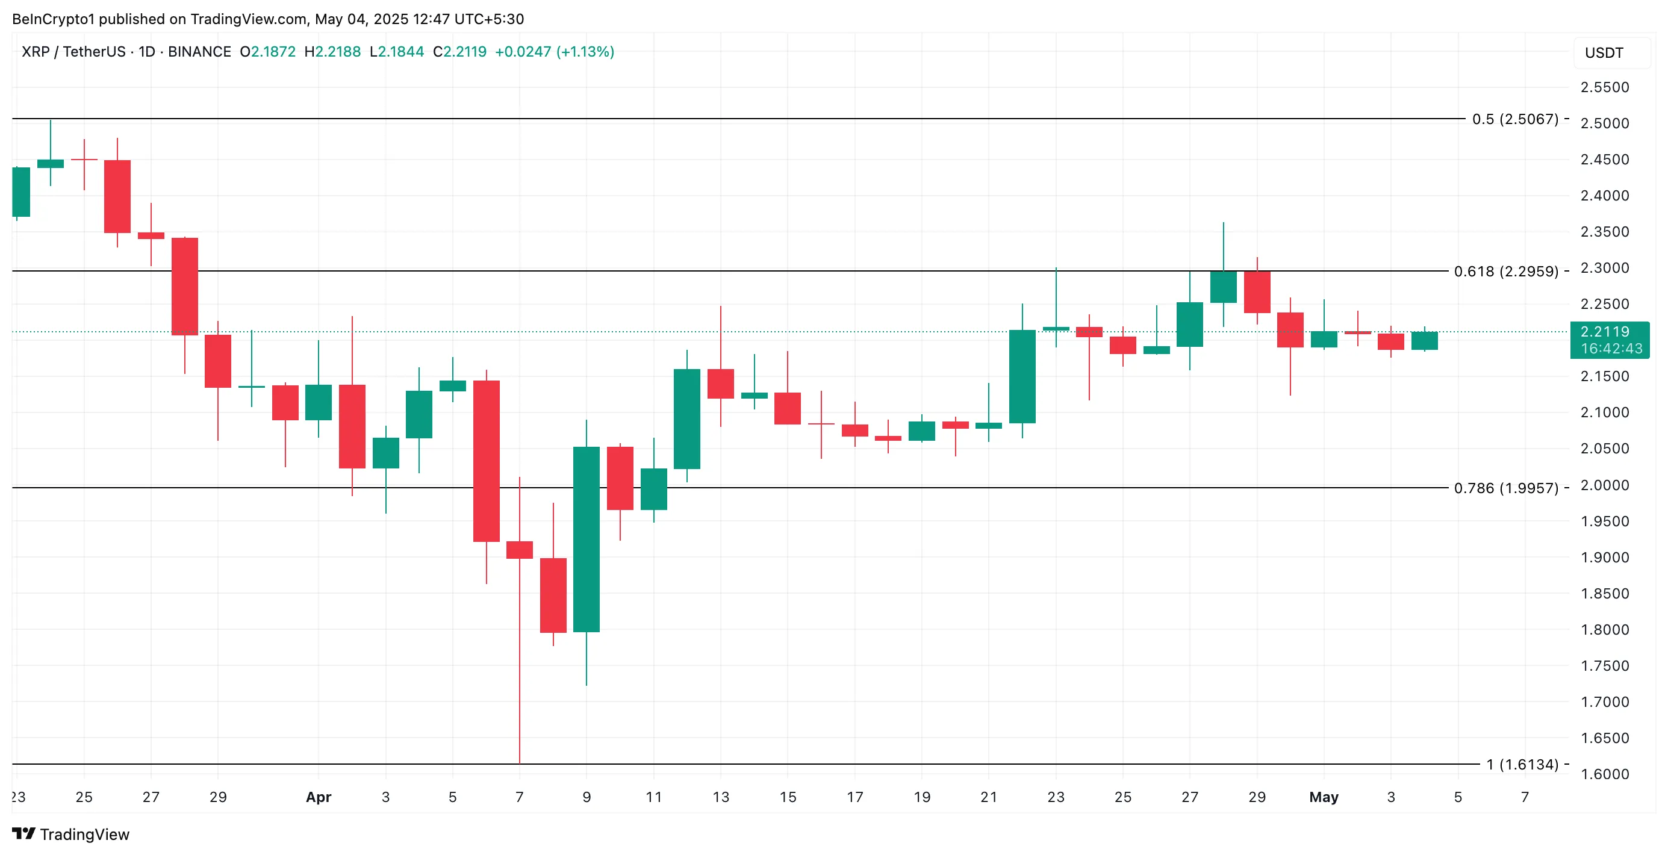Click the Apr label on the date axis
This screenshot has width=1668, height=855.
(319, 797)
